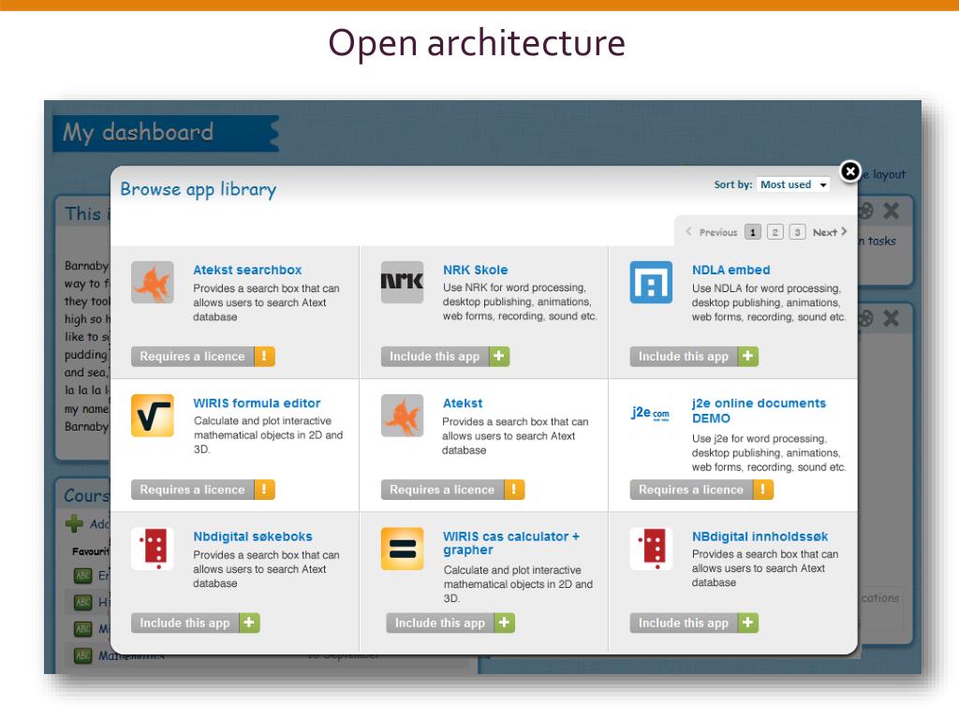Close the Browse app library dialog
Viewport: 959px width, 719px height.
pyautogui.click(x=850, y=171)
